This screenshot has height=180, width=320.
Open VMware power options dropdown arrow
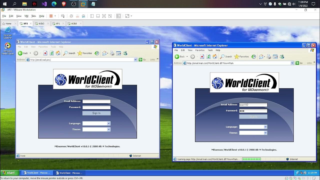pos(55,16)
